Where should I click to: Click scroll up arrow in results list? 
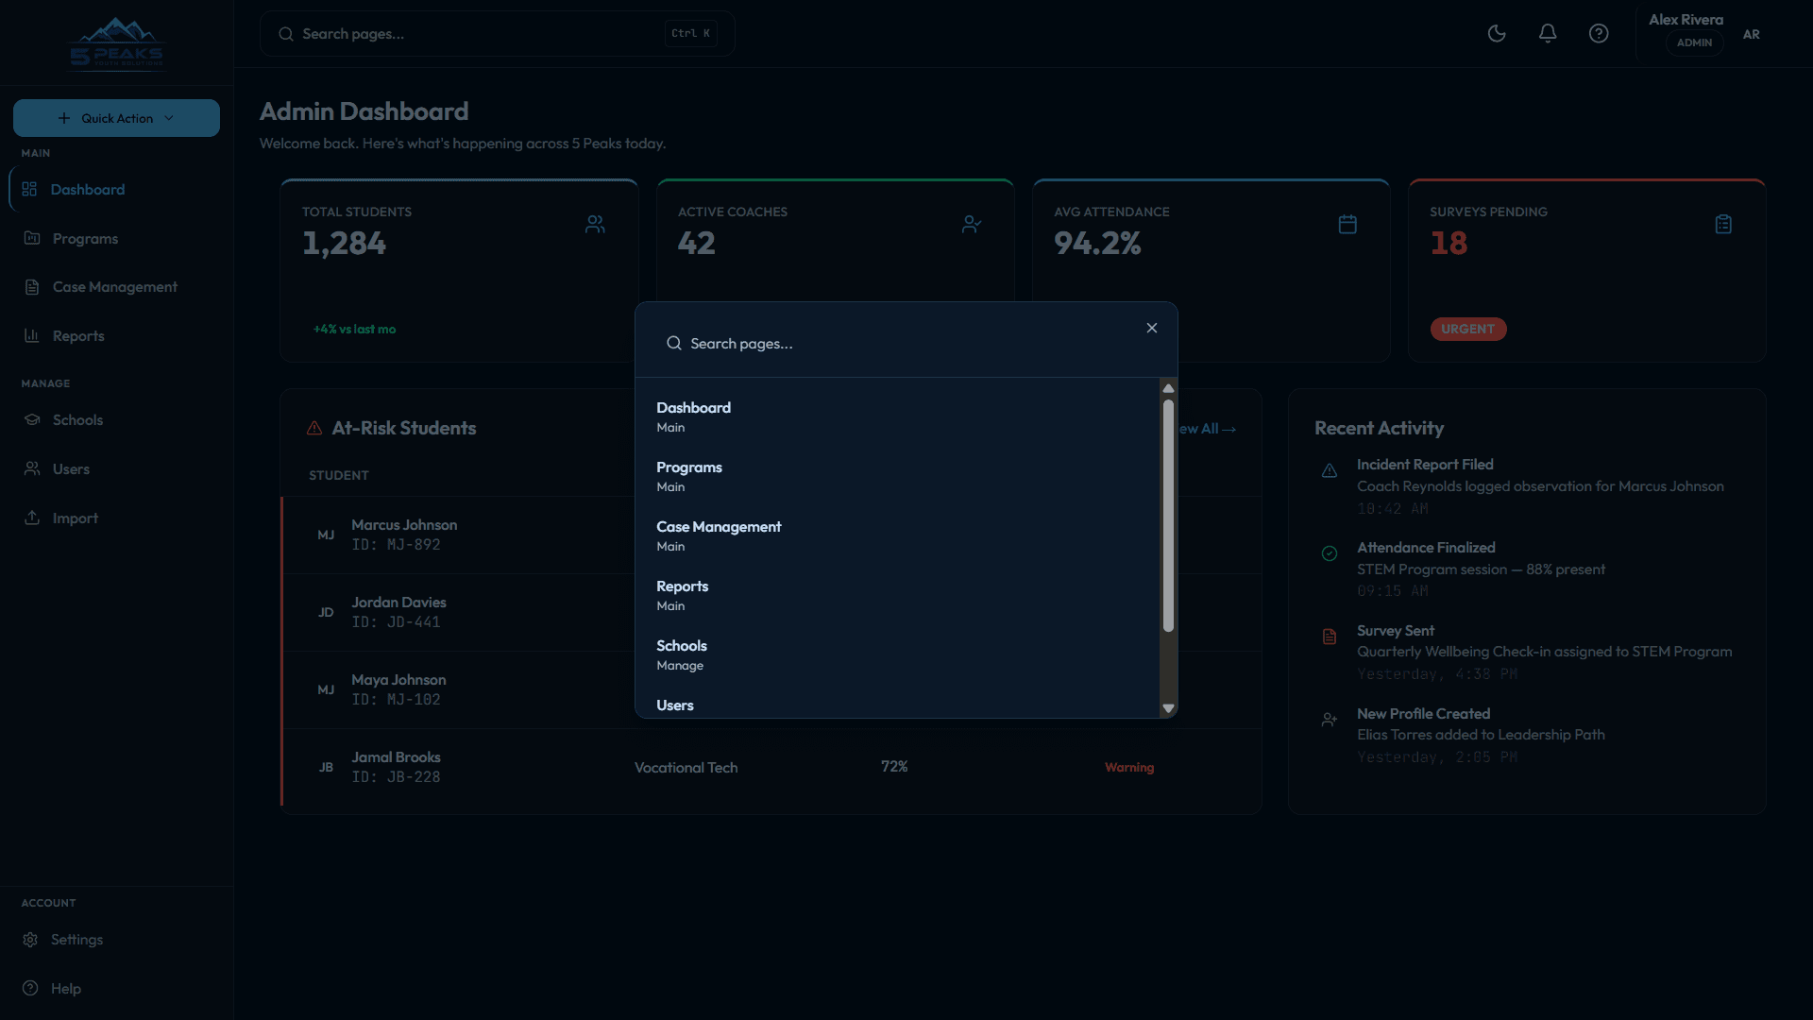point(1168,388)
